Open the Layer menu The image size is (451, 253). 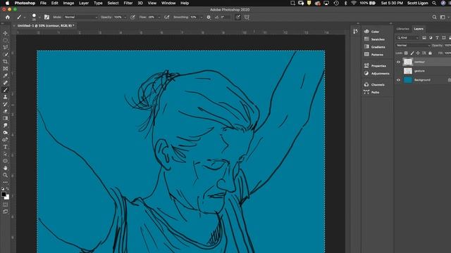84,3
